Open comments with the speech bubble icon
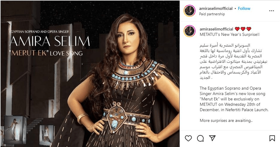280x147 pixels. pos(200,138)
